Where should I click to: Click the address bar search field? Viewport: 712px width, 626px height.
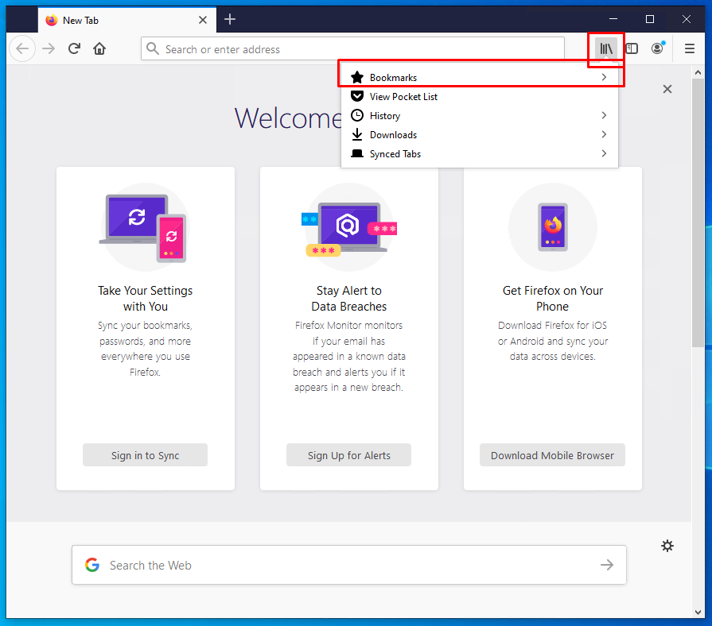[352, 49]
